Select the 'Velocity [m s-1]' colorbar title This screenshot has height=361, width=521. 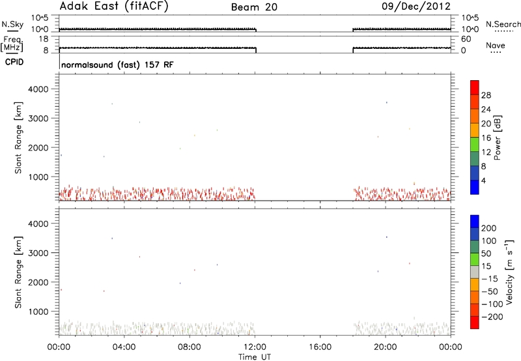tap(509, 272)
